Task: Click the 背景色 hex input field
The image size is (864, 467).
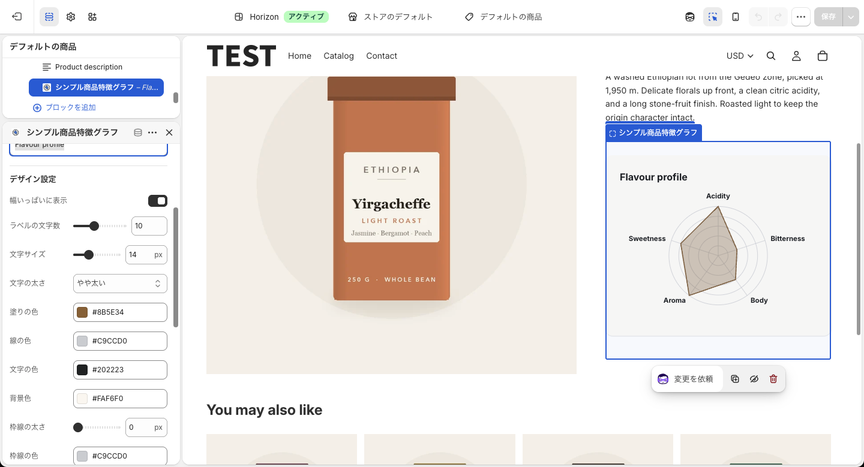Action: [x=120, y=399]
